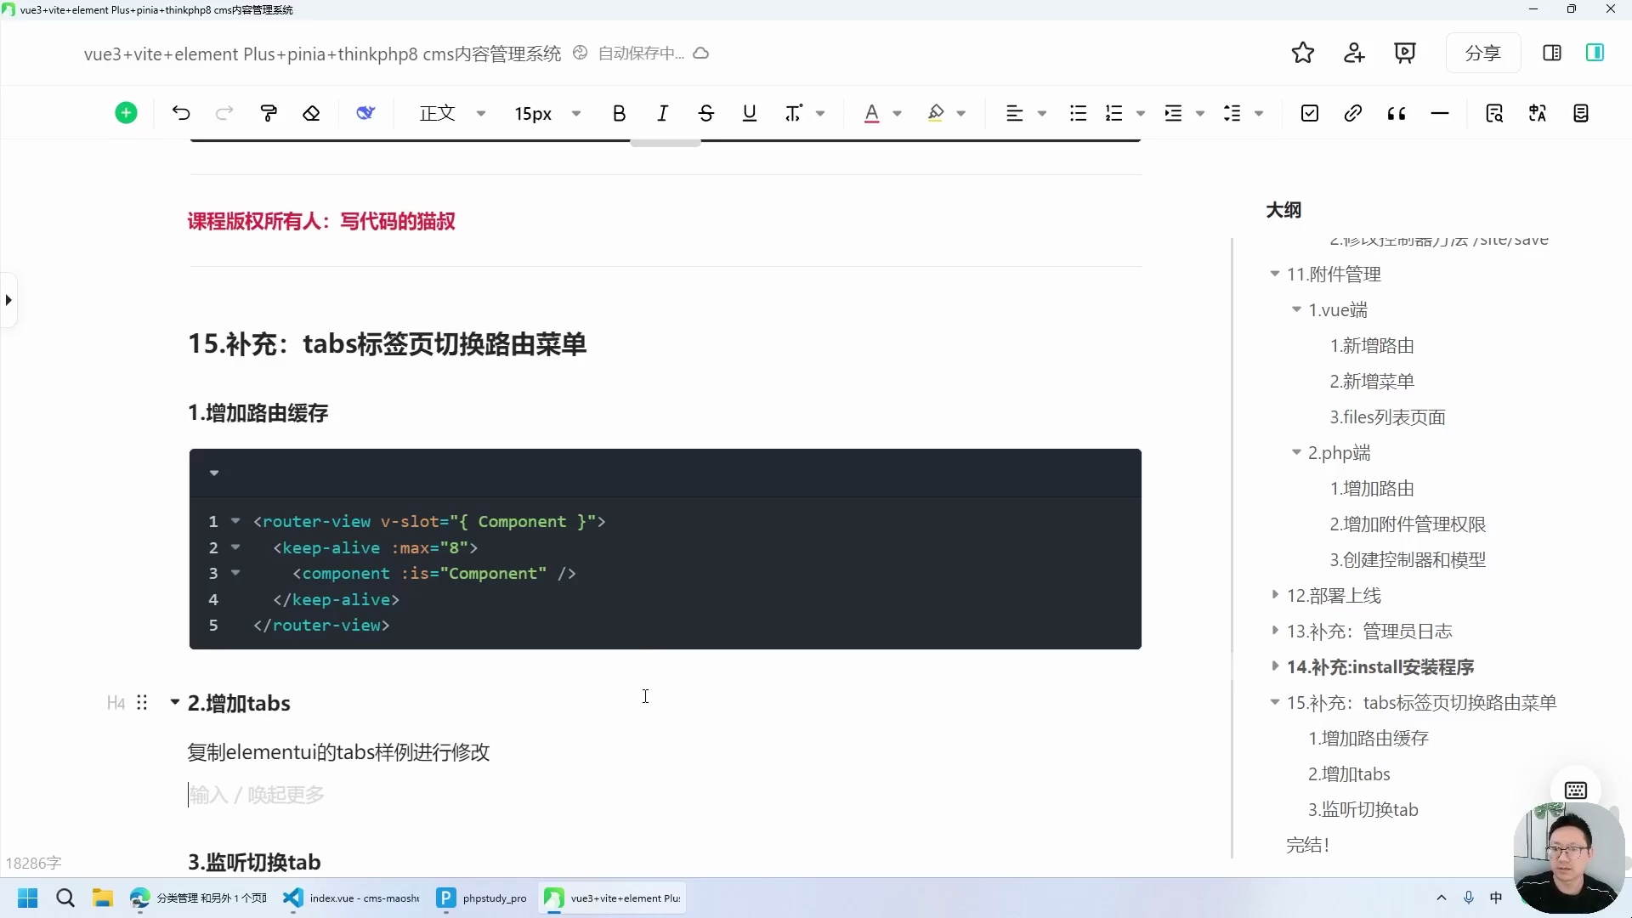Toggle the outline panel icon
Image resolution: width=1632 pixels, height=918 pixels.
point(1595,53)
